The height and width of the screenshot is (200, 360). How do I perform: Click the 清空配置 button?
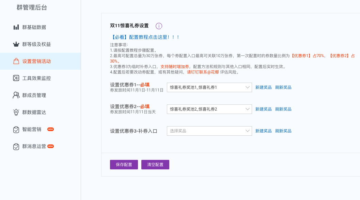pyautogui.click(x=155, y=165)
